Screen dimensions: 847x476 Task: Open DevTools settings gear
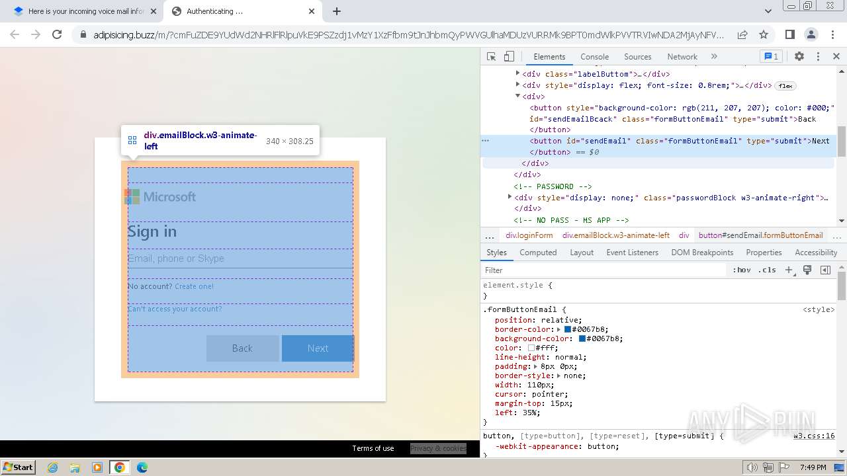tap(799, 57)
